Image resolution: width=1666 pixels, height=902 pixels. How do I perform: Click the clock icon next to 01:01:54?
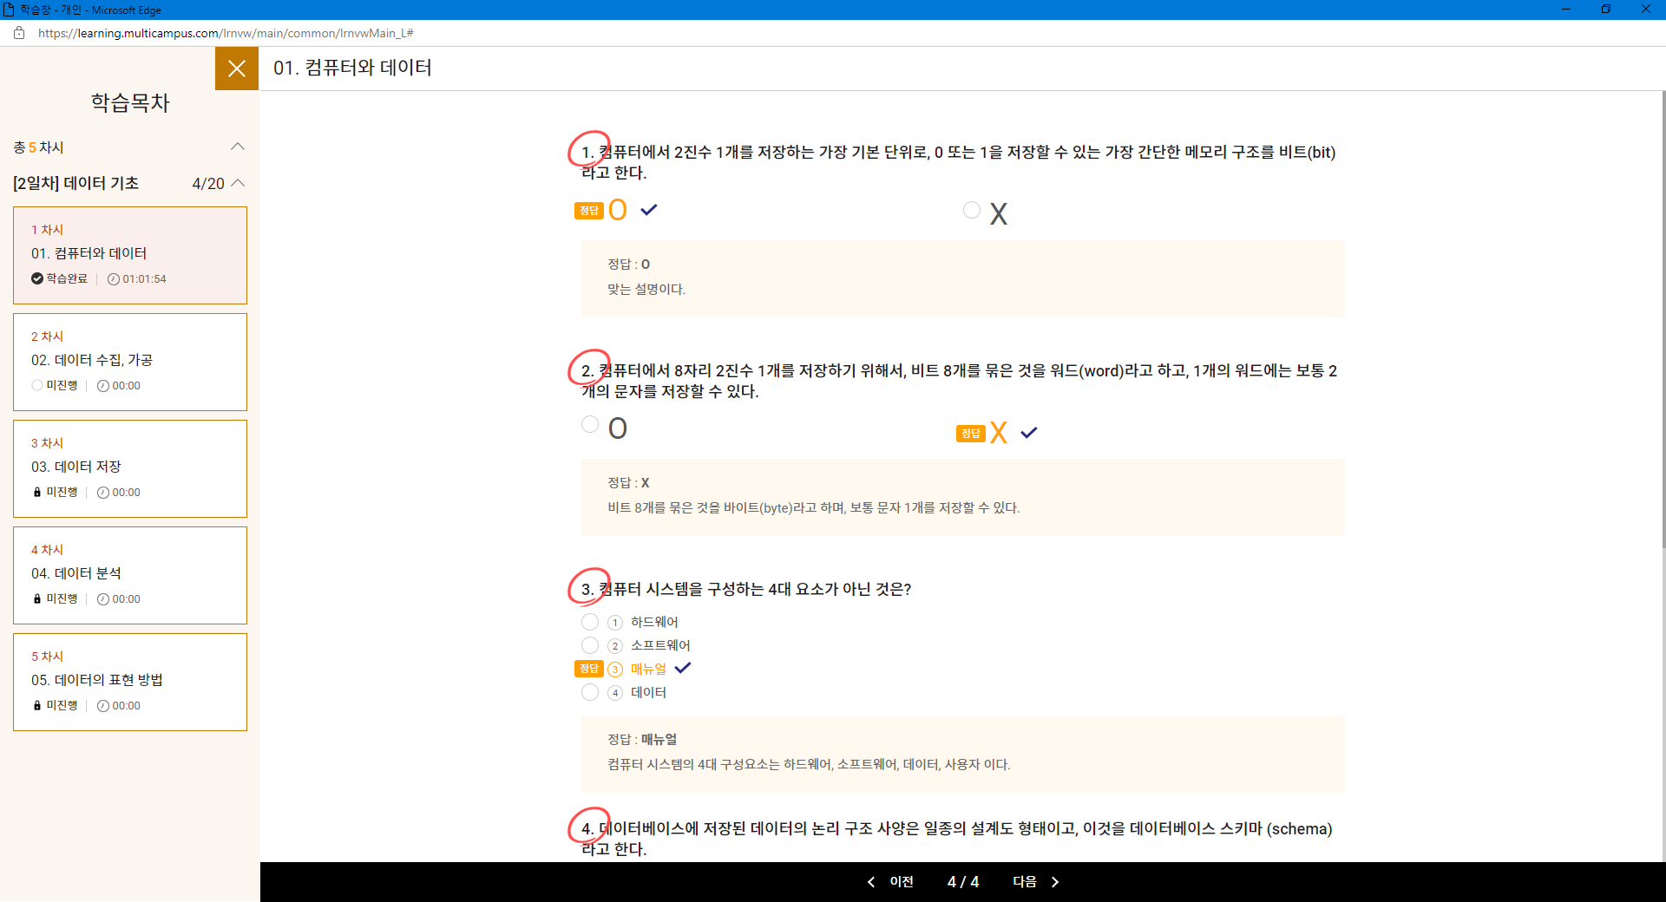pos(114,279)
